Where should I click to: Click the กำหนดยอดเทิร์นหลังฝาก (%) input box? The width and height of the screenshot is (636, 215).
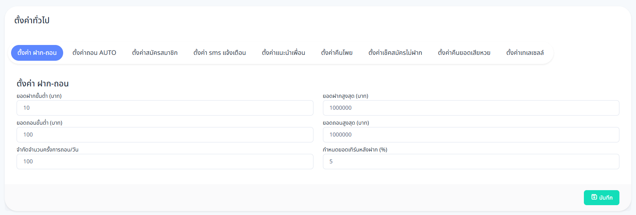pos(471,162)
